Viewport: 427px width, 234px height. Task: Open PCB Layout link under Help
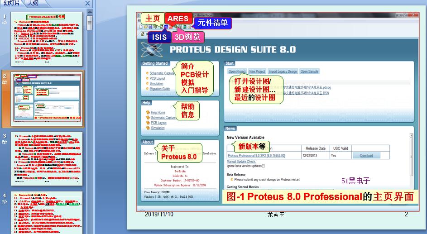(x=159, y=123)
